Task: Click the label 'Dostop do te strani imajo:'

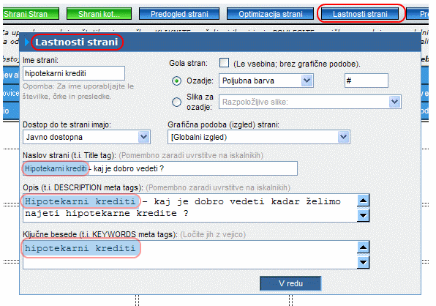Action: 67,124
